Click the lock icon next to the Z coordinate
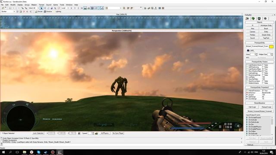The image size is (276, 155). (79, 133)
